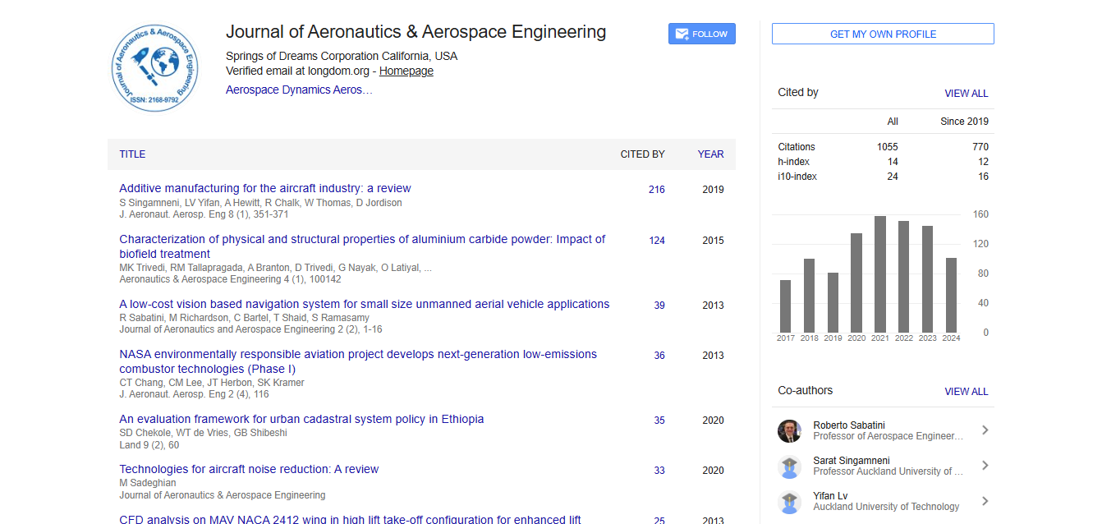Click the 2017 citations bar in chart
The width and height of the screenshot is (1102, 524).
tap(785, 306)
